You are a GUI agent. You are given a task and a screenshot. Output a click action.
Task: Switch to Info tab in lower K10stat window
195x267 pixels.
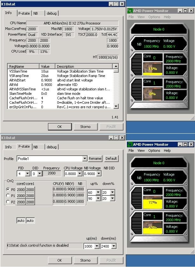pyautogui.click(x=9, y=147)
